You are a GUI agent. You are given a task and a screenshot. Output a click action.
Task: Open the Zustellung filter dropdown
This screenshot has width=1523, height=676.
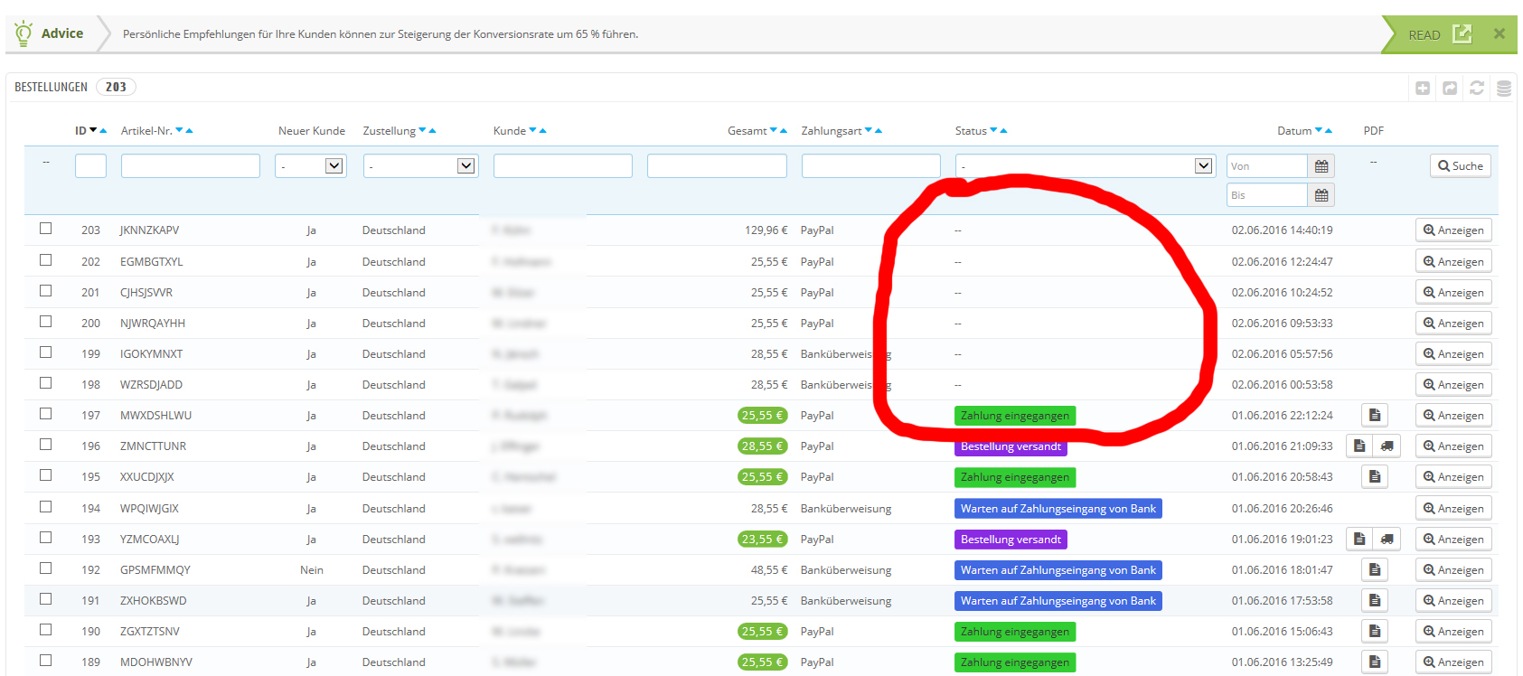pyautogui.click(x=421, y=166)
